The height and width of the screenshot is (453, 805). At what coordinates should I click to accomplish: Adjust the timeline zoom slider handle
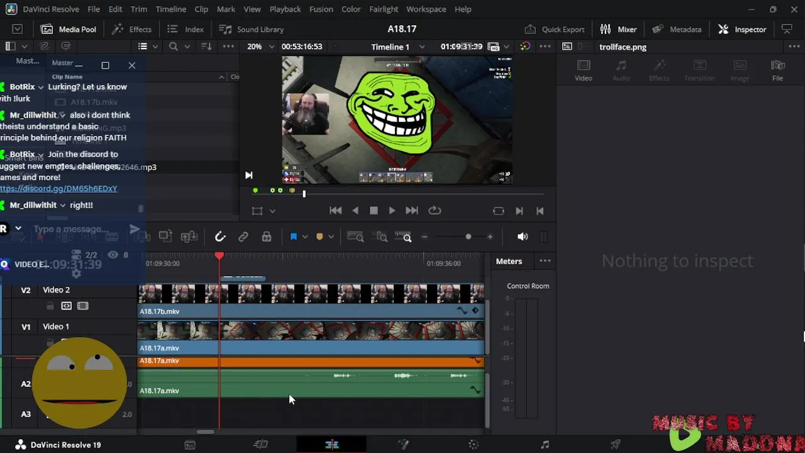pos(468,237)
